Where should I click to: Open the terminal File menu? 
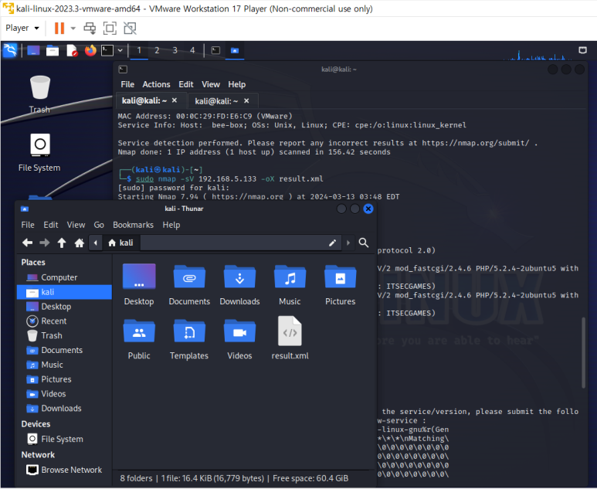pos(127,84)
